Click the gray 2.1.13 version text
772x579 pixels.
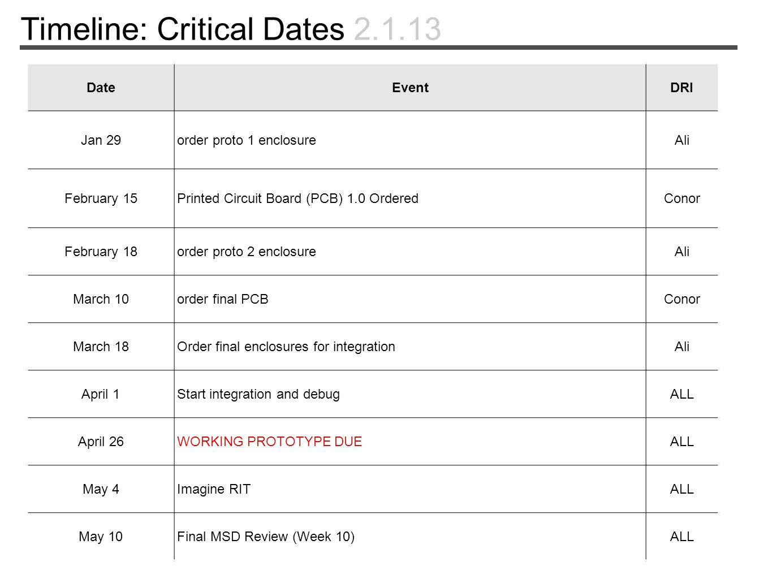tap(398, 29)
